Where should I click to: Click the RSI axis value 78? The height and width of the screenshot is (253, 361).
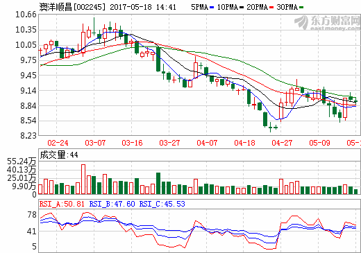point(32,215)
